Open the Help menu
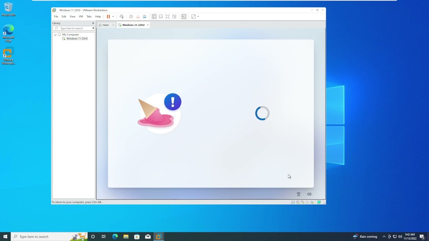429x241 pixels. click(x=98, y=16)
